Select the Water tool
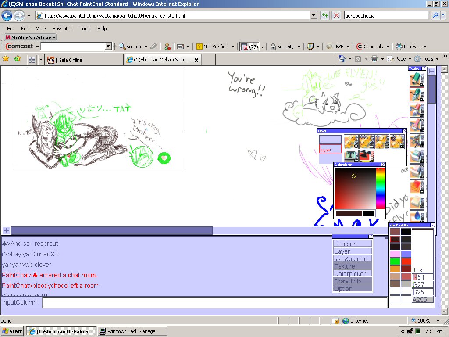 pos(417,110)
